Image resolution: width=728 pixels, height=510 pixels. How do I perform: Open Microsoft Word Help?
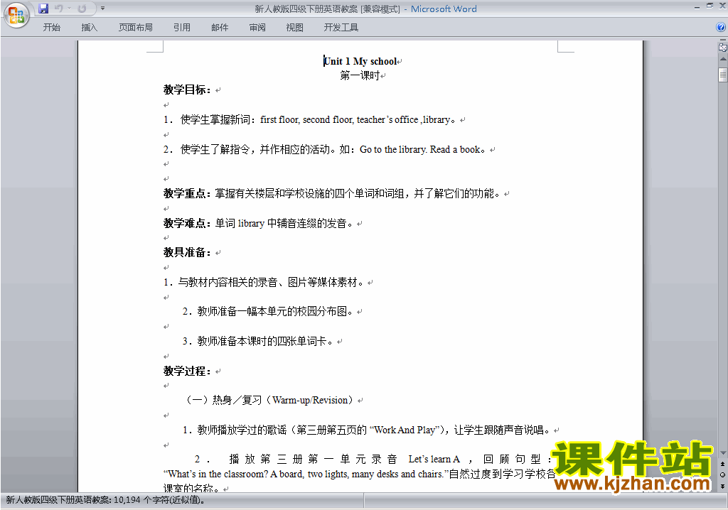(721, 28)
